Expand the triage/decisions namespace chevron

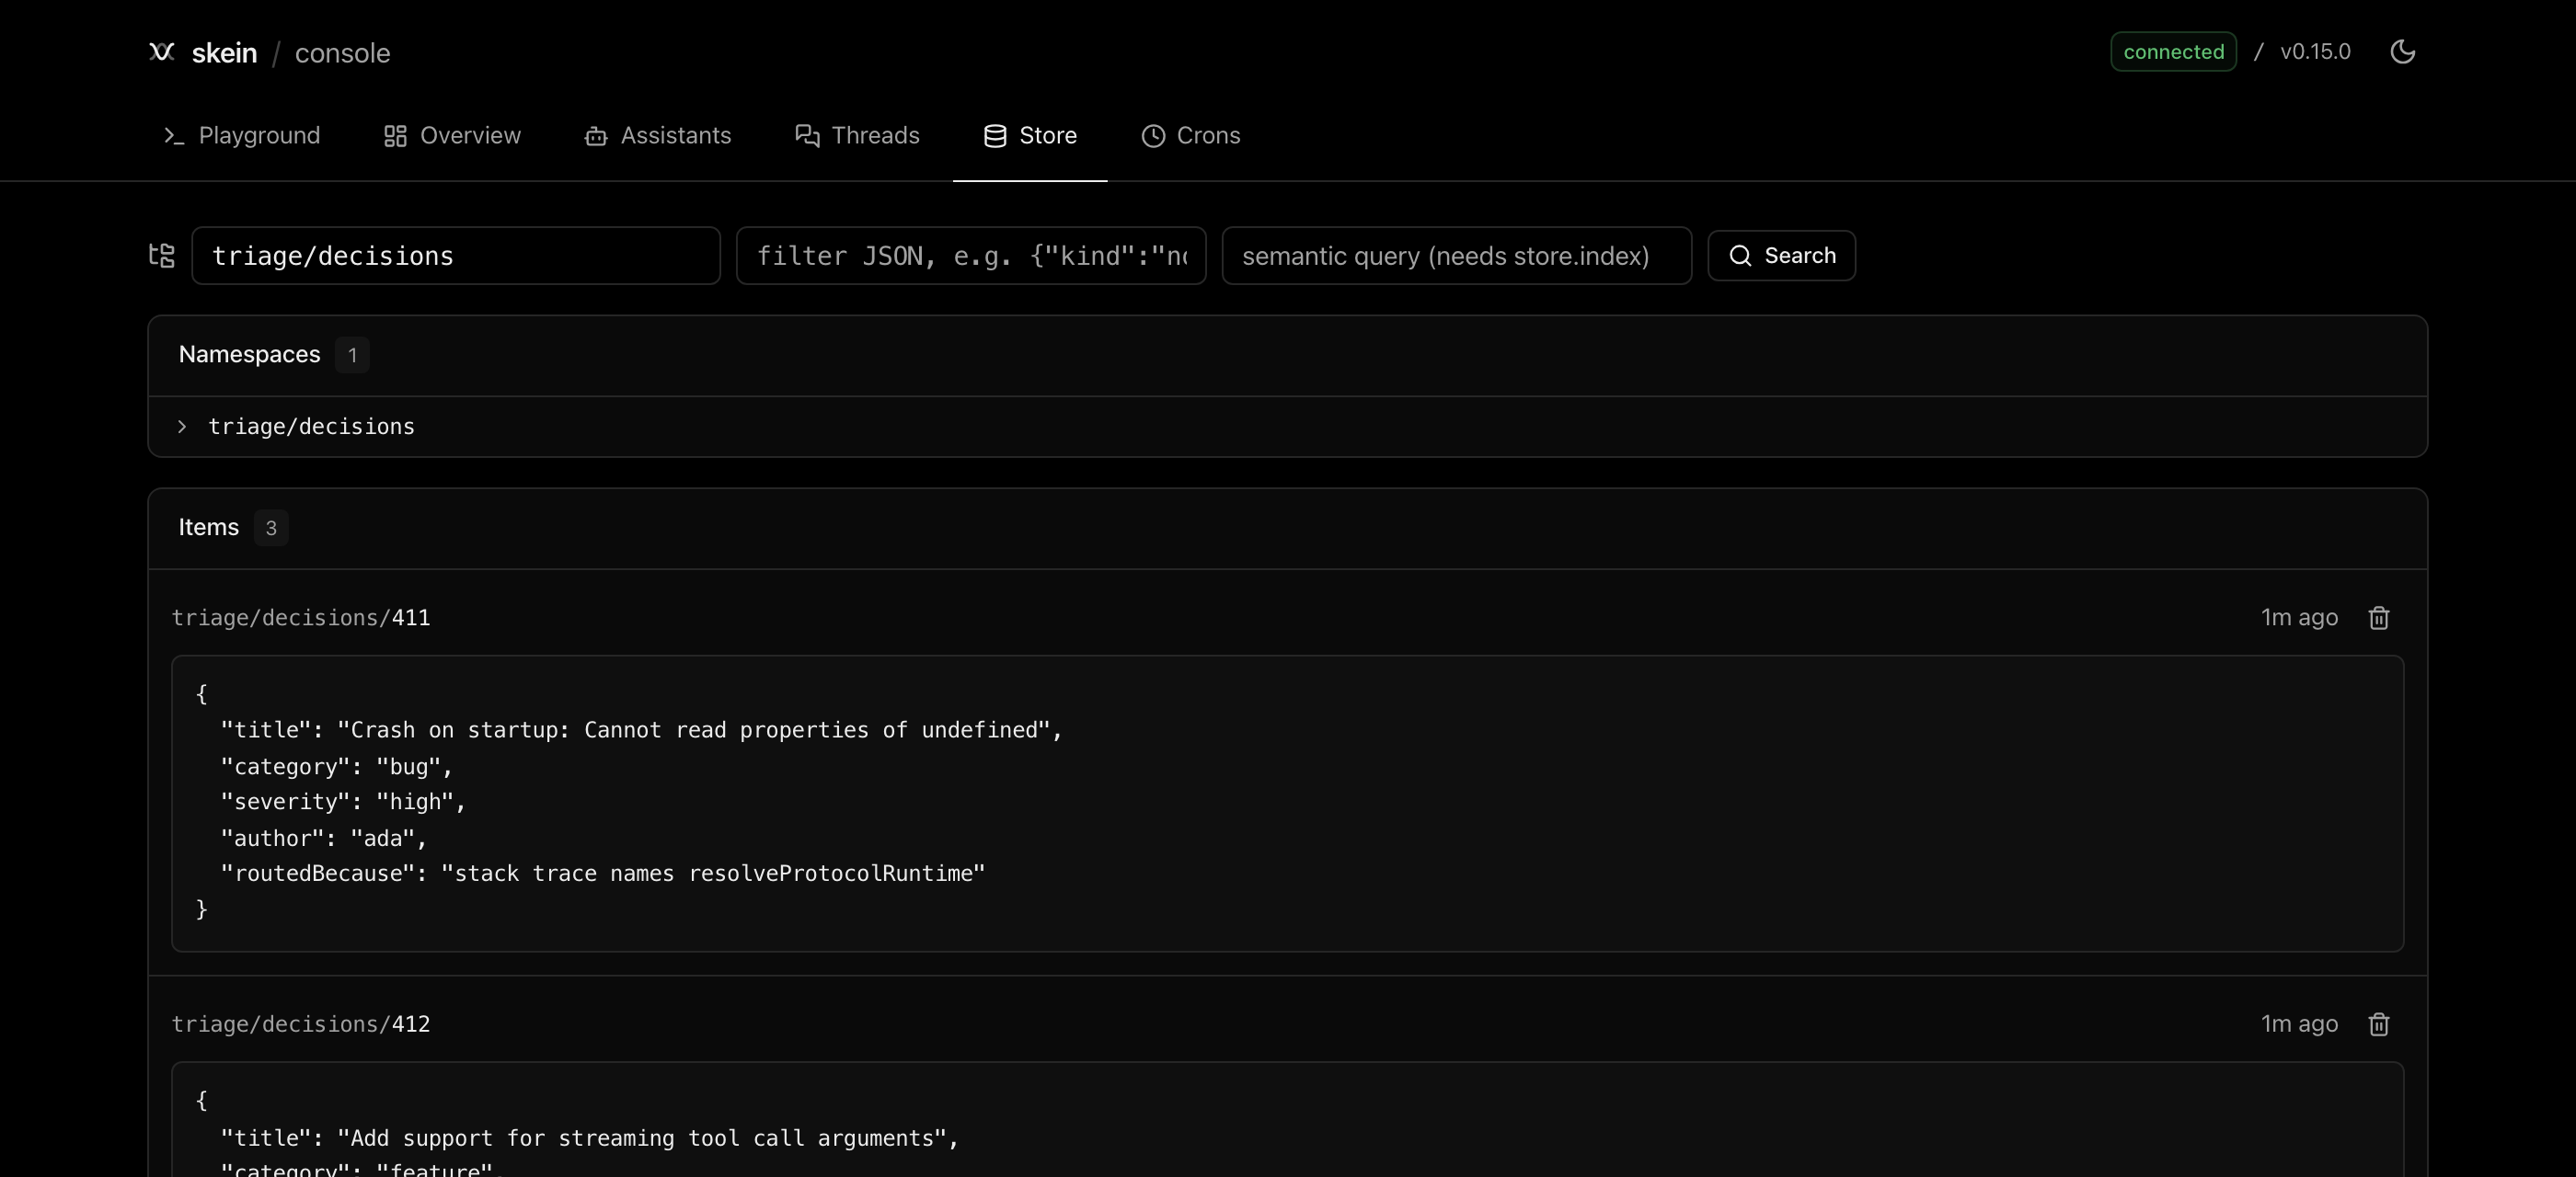tap(182, 427)
